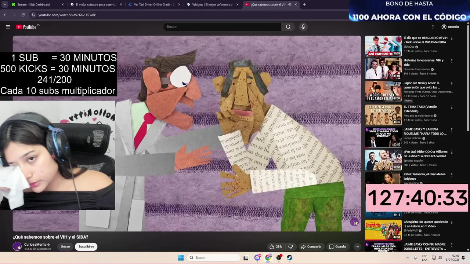This screenshot has height=264, width=470.
Task: Open OBS Studio from the taskbar
Action: click(279, 258)
